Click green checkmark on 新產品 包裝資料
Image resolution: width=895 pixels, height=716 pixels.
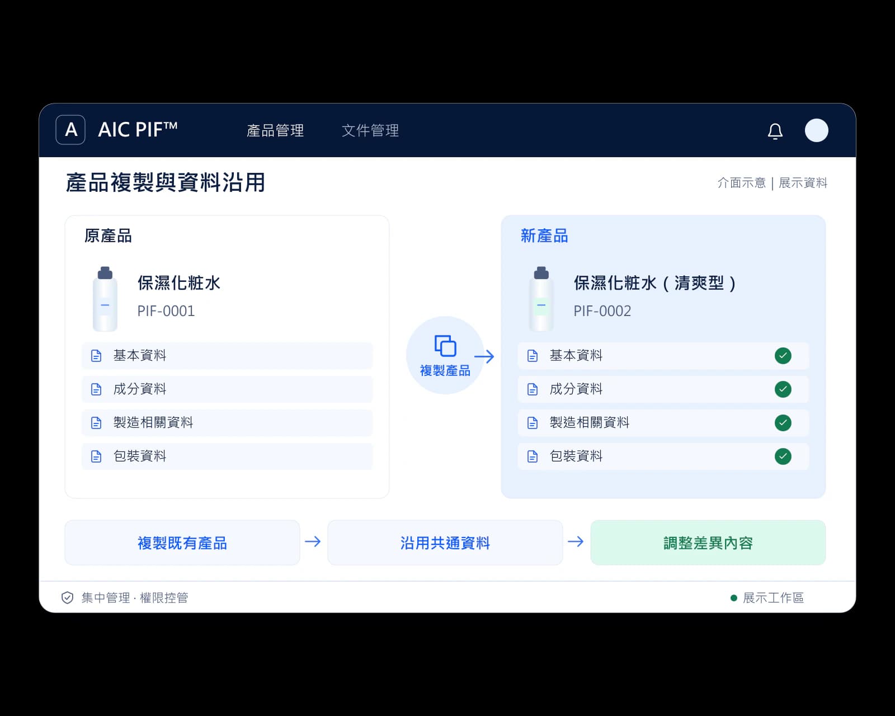[783, 456]
